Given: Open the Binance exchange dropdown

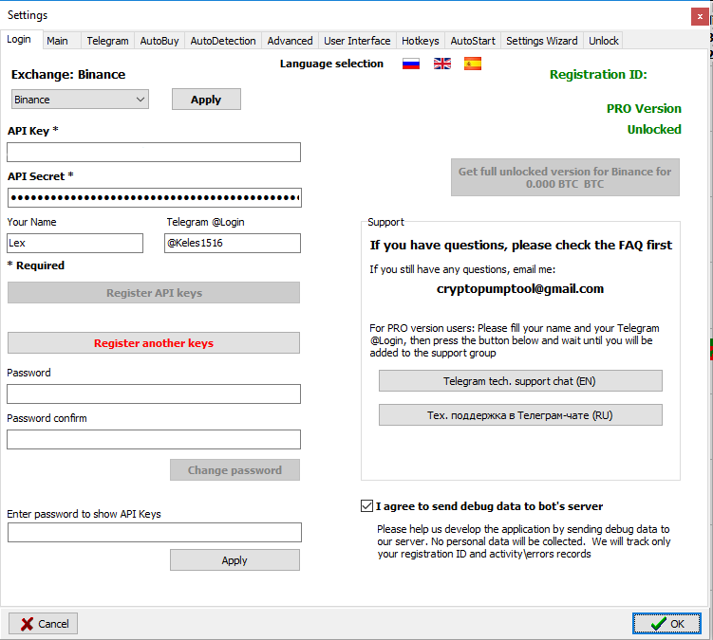Looking at the screenshot, I should [x=80, y=100].
